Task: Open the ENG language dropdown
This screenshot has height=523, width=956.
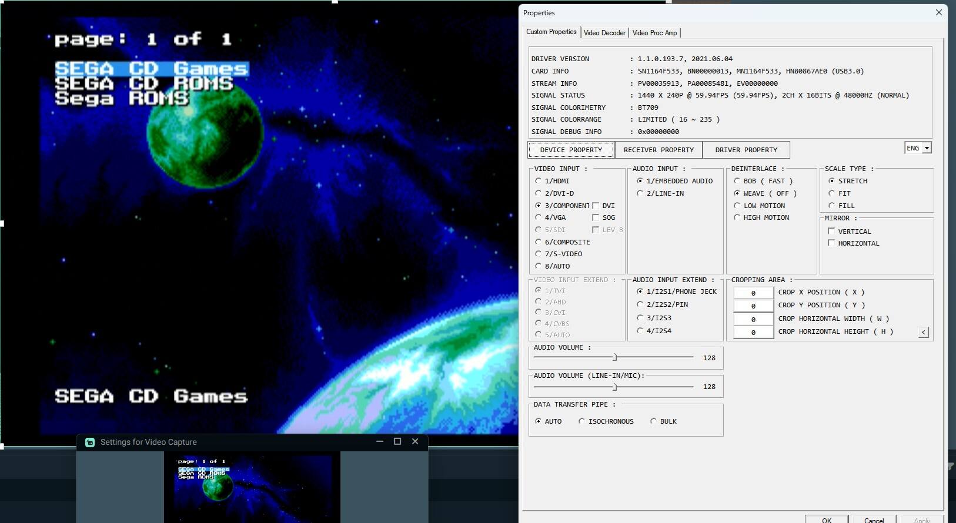Action: click(918, 148)
